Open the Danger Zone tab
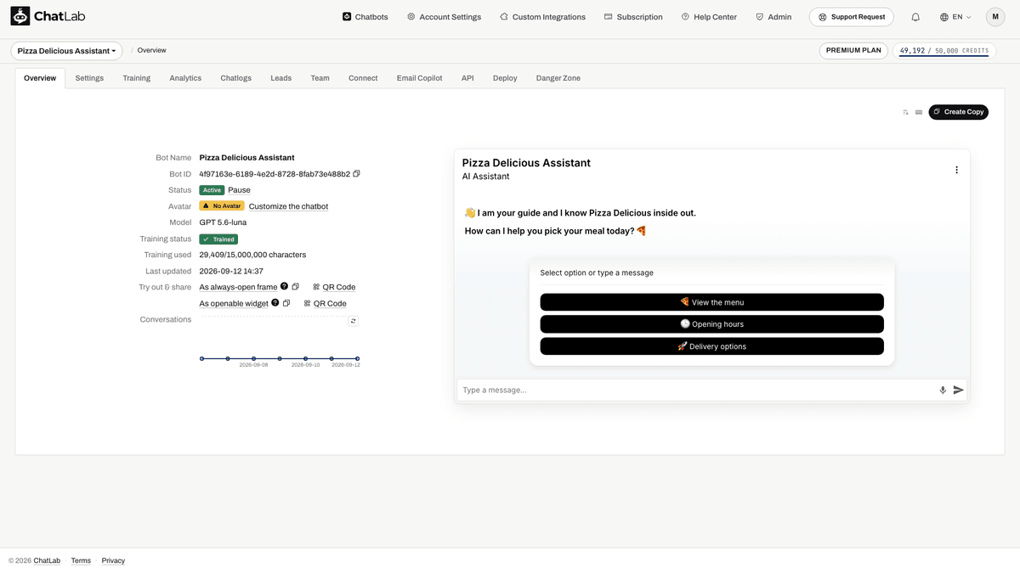This screenshot has height=573, width=1020. [x=558, y=78]
